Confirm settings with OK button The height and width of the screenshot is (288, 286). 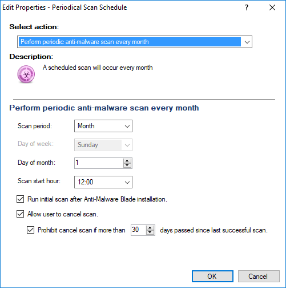[212, 276]
